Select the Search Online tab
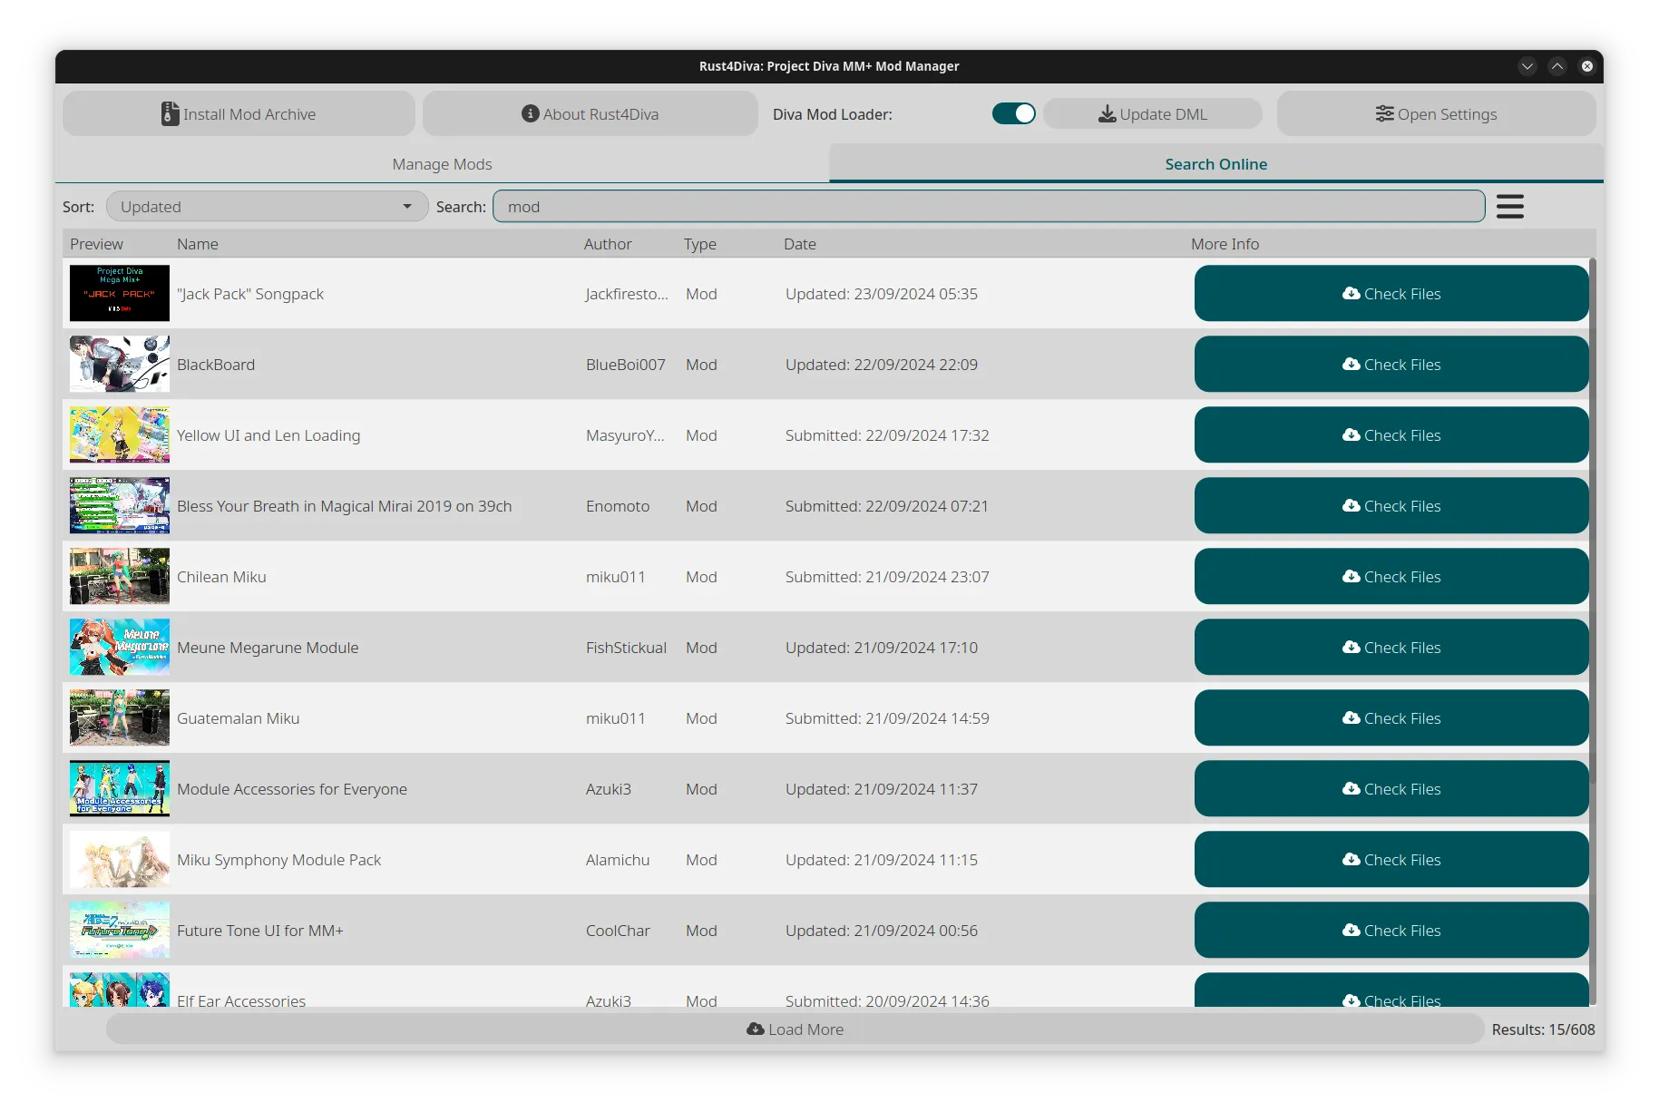The width and height of the screenshot is (1659, 1112). point(1215,164)
